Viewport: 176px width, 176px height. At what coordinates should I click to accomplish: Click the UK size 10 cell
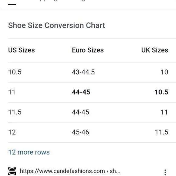pos(164,72)
